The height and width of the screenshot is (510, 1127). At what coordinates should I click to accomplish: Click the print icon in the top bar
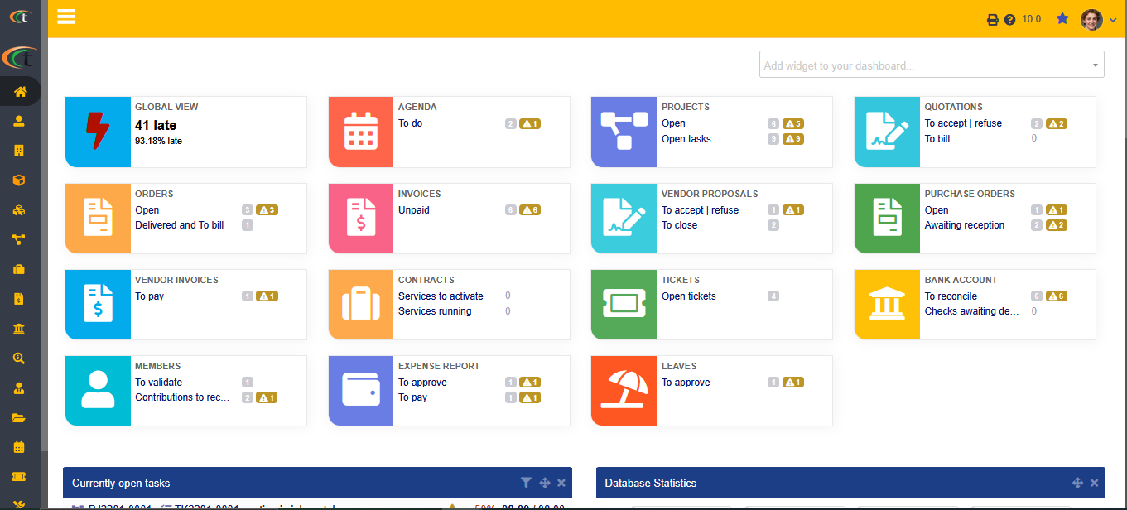click(992, 20)
